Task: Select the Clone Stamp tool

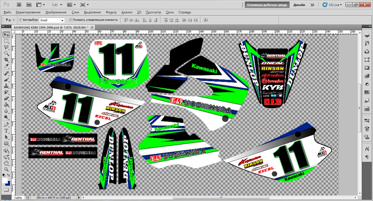Action: coord(6,86)
